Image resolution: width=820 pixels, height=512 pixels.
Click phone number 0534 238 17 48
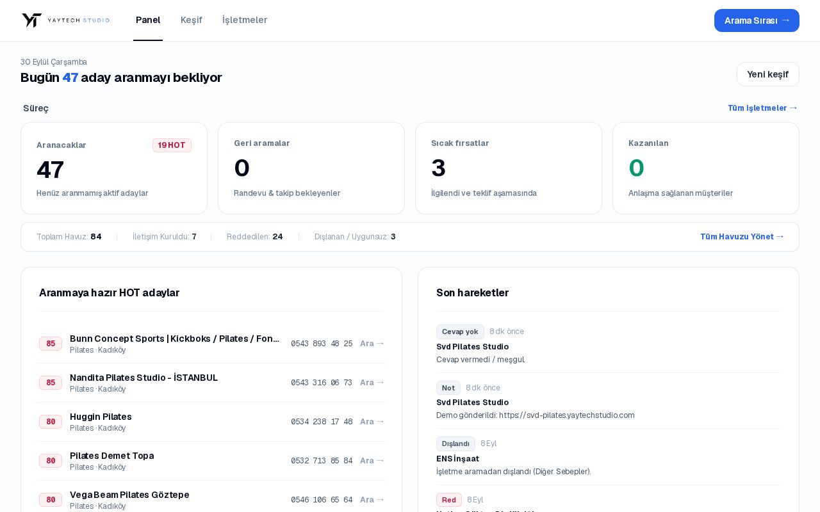[322, 422]
